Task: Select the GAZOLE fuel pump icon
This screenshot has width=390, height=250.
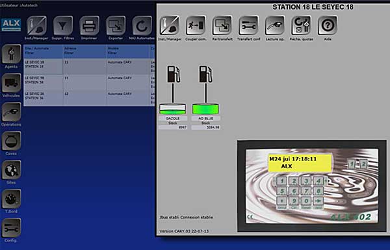Action: [x=174, y=74]
